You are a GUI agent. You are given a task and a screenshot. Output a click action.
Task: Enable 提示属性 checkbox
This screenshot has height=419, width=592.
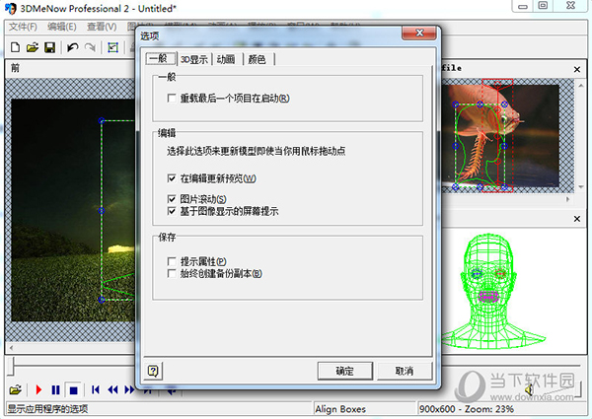point(172,261)
